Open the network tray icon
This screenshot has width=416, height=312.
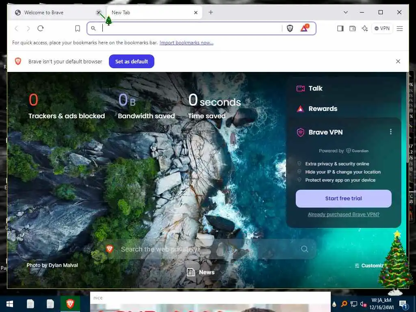point(354,304)
